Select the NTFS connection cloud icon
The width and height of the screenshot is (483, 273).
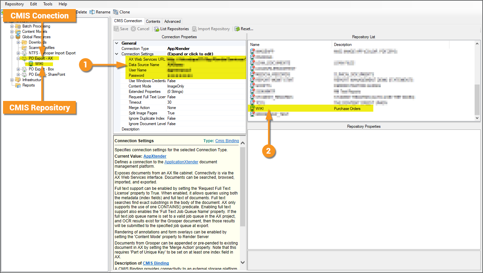point(24,53)
